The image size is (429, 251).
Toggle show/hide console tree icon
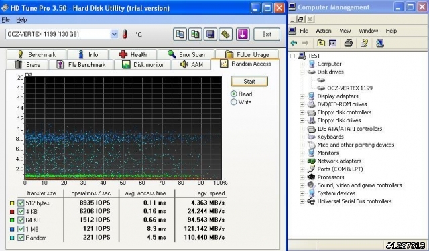pos(332,43)
